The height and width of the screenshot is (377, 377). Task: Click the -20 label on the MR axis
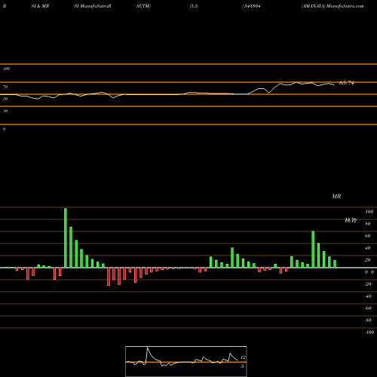(x=368, y=284)
